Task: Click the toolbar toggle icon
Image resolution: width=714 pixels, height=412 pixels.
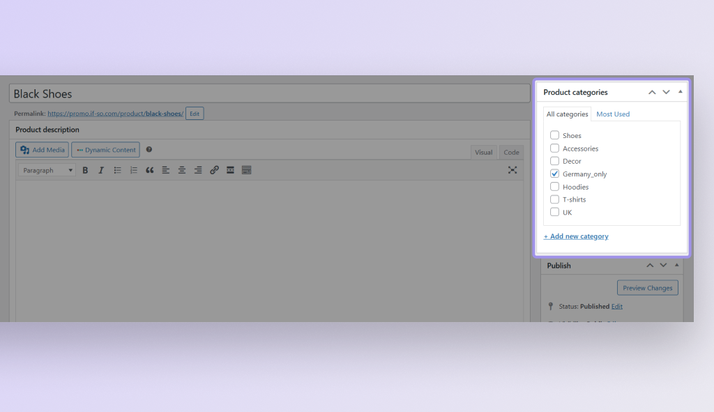Action: [246, 170]
